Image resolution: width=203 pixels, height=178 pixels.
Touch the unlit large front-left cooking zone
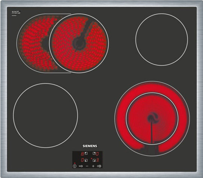pyautogui.click(x=45, y=115)
